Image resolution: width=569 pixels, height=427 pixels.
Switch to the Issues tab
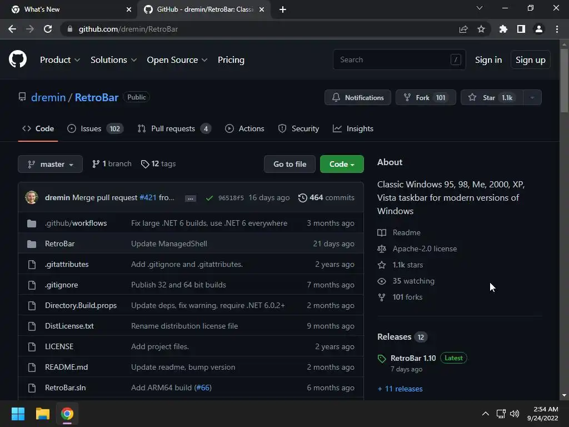click(96, 128)
